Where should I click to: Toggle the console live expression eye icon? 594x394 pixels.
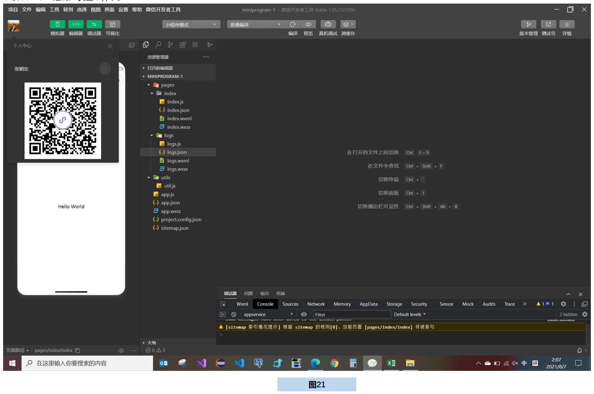coord(304,314)
